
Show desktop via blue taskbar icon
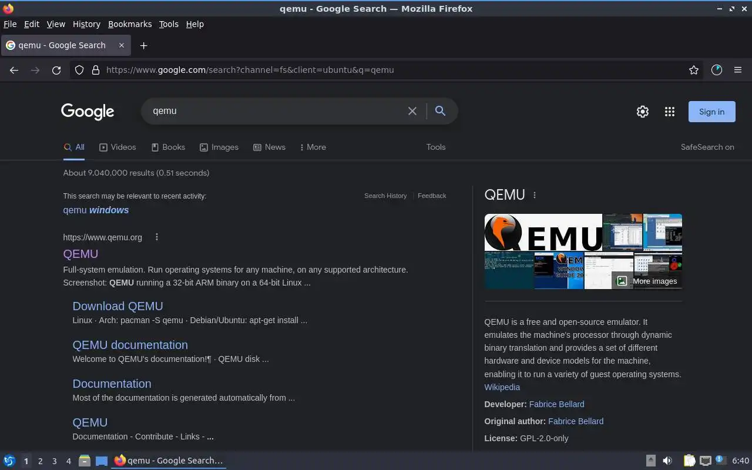click(x=102, y=461)
